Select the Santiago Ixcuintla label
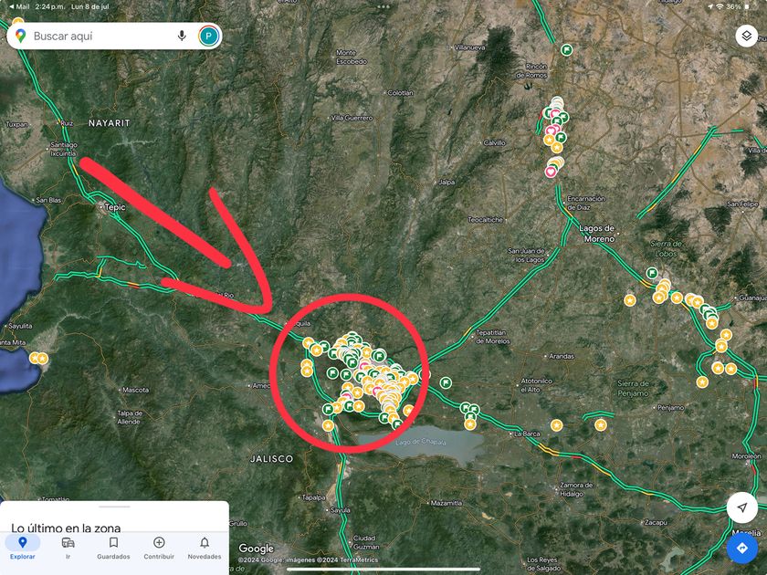Viewport: 767px width, 575px height. click(x=64, y=149)
